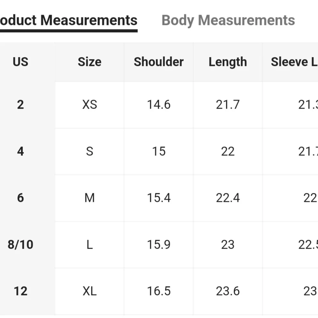Screen dimensions: 318x318
Task: Click the Shoulder column header
Action: [159, 62]
